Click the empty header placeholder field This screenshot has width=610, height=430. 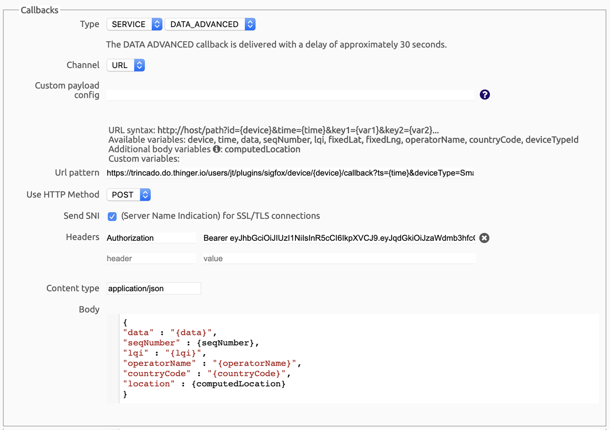pos(151,258)
